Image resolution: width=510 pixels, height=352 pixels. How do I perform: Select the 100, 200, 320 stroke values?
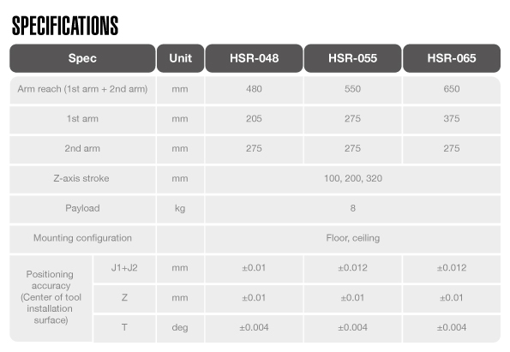353,179
